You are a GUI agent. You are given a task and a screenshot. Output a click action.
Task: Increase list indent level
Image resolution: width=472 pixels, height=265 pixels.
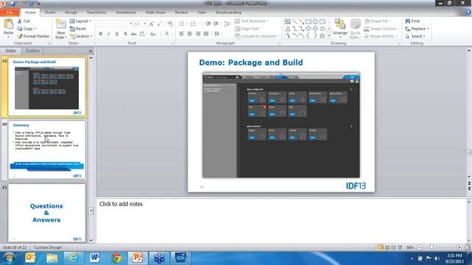pos(216,24)
